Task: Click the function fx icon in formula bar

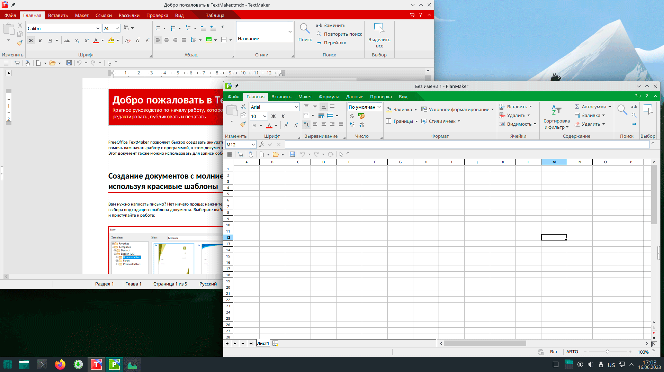Action: pos(262,145)
